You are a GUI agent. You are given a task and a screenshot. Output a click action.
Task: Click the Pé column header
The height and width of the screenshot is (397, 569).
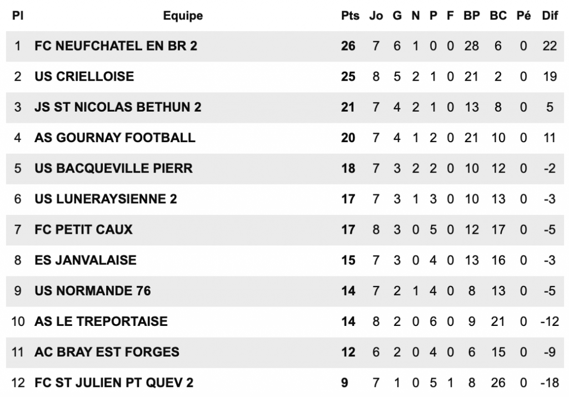tap(523, 16)
